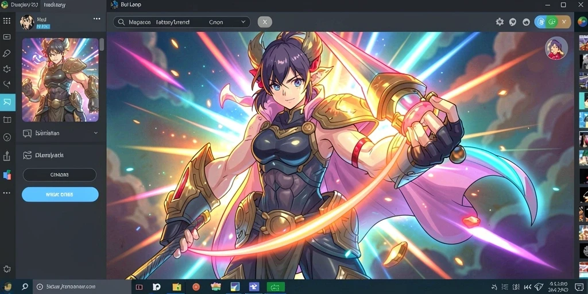The image size is (588, 294).
Task: Open the first thumbnail in right strip
Action: coord(583,43)
